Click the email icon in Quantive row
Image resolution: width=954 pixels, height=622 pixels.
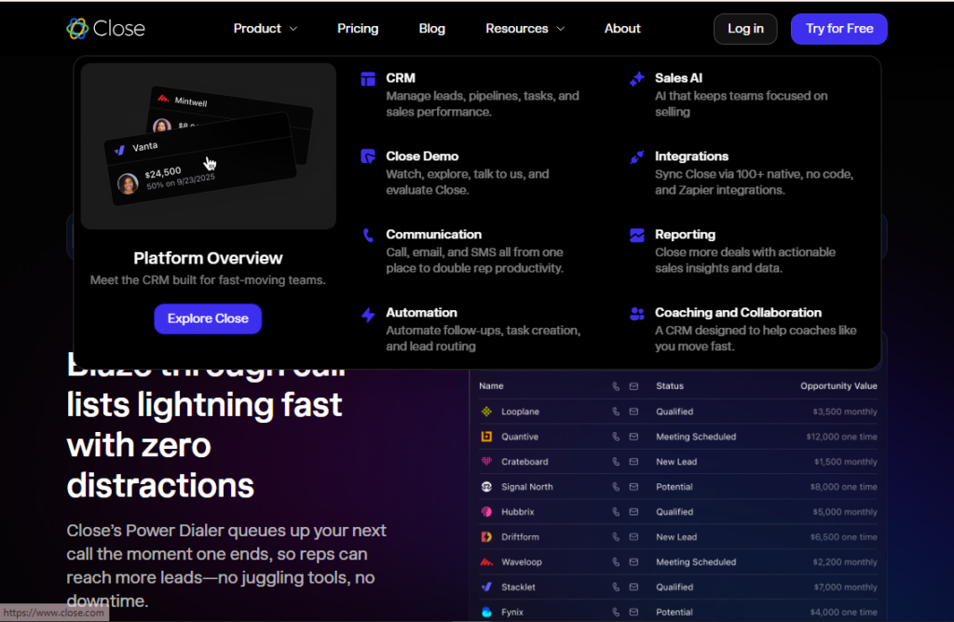(634, 437)
